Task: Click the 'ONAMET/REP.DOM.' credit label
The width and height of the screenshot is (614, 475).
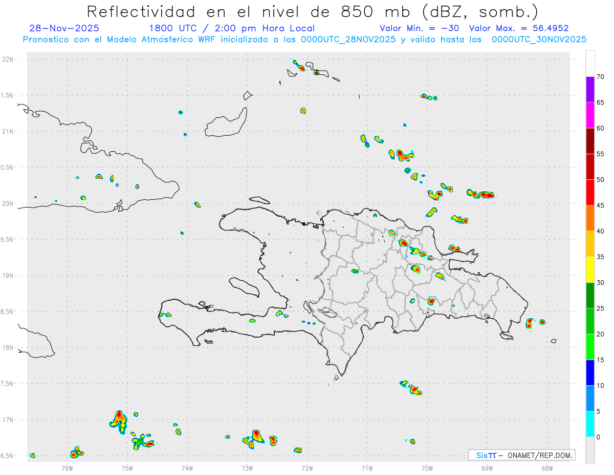Action: coord(539,455)
